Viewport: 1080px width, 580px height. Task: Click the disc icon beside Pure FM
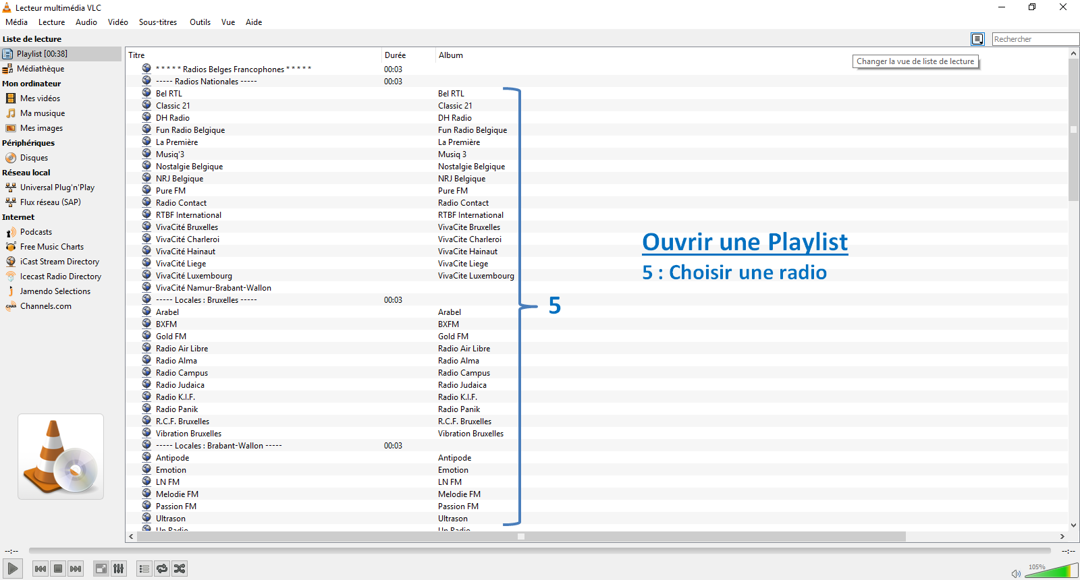(146, 190)
